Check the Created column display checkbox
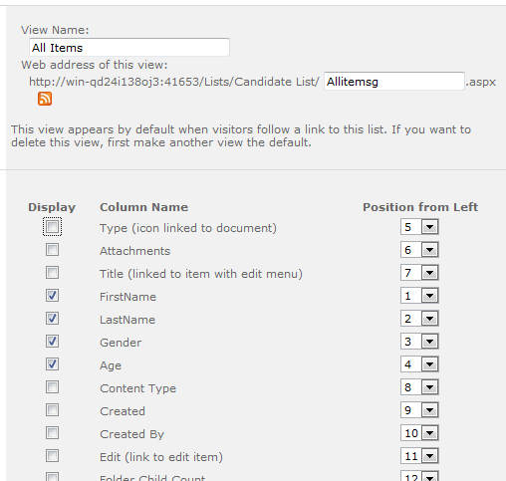 52,410
